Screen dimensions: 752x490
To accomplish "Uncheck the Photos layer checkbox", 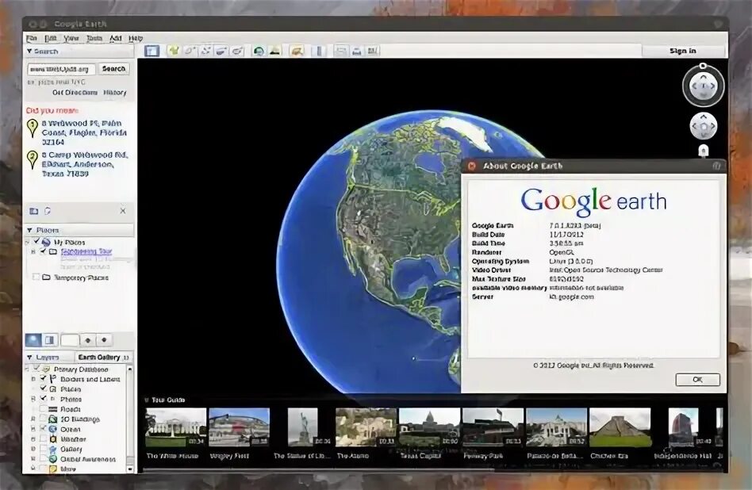I will tap(43, 399).
